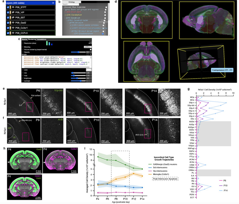Uncheck the P08_SST layer checkbox
Image resolution: width=239 pixels, height=204 pixels.
click(8, 17)
